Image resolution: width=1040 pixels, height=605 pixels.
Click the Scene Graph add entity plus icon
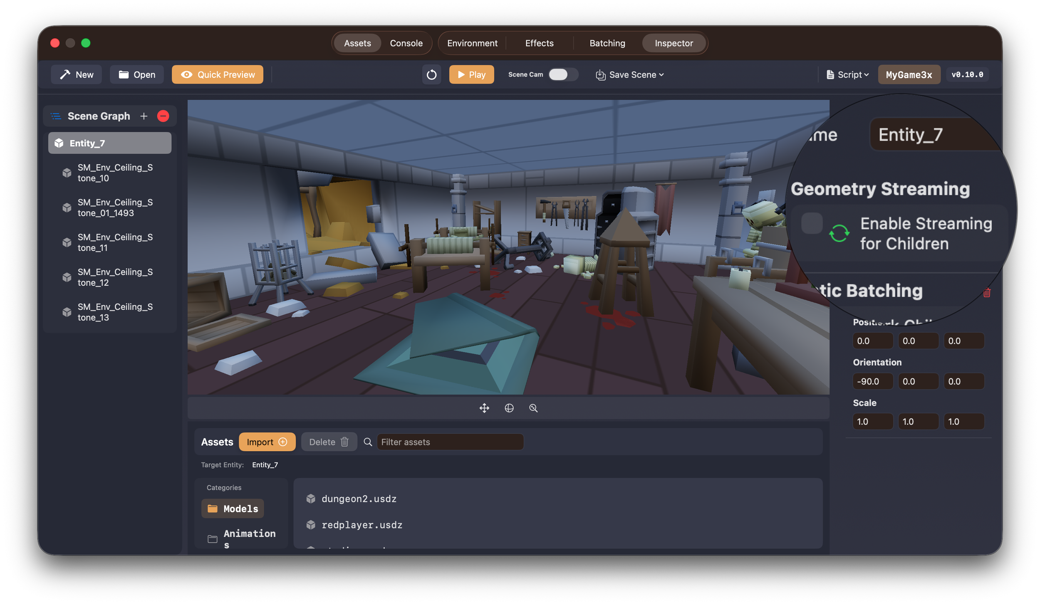pyautogui.click(x=144, y=116)
